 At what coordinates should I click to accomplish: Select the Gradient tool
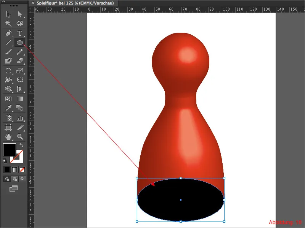point(20,99)
